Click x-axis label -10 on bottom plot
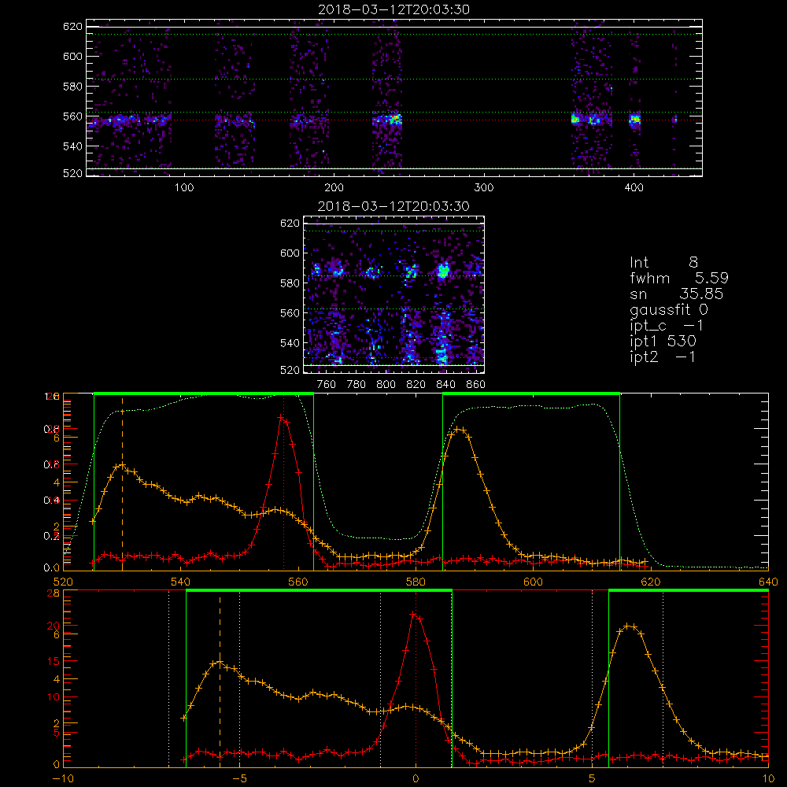The height and width of the screenshot is (787, 787). click(63, 779)
